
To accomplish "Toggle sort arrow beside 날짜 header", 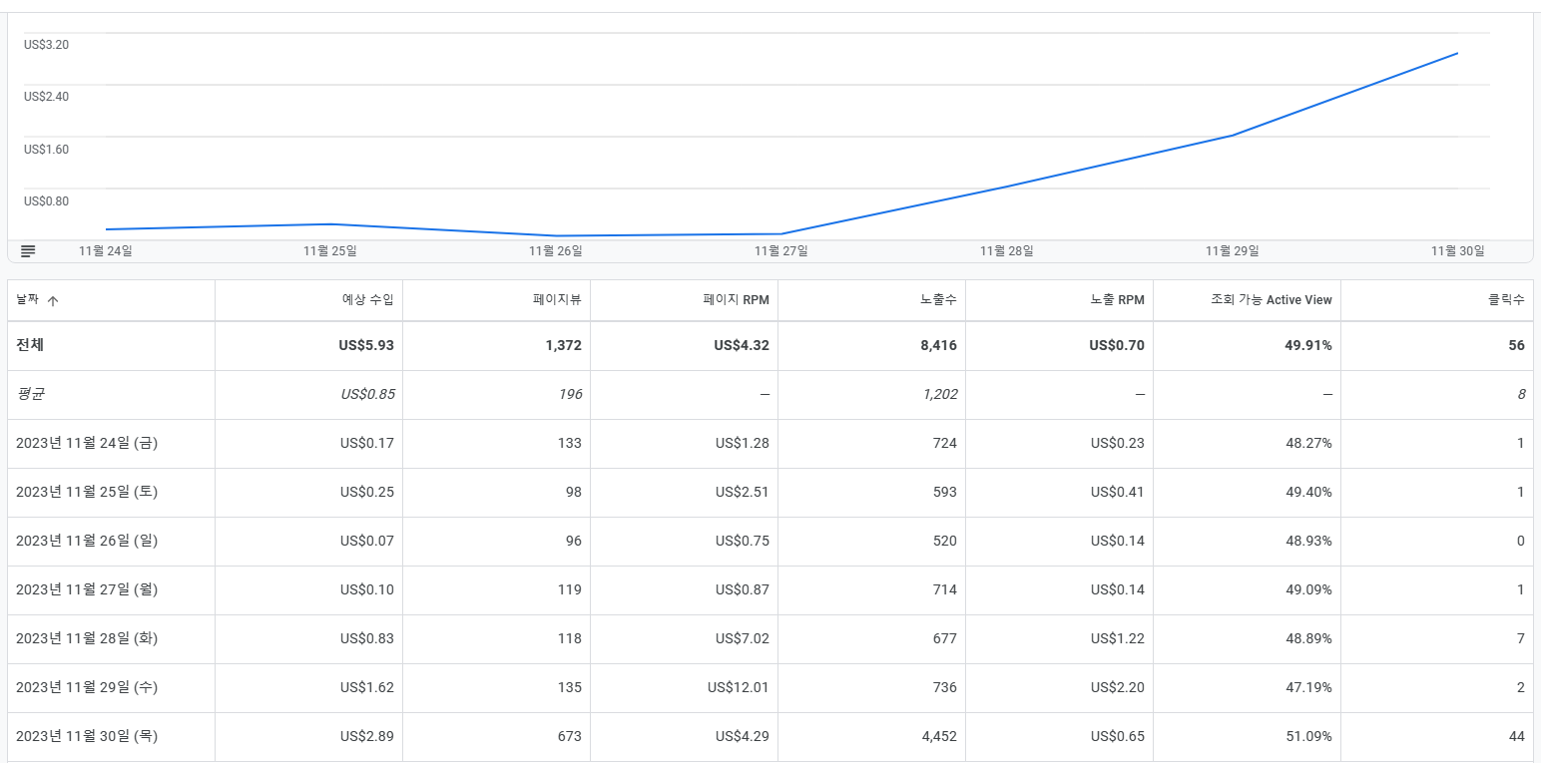I will click(x=53, y=300).
